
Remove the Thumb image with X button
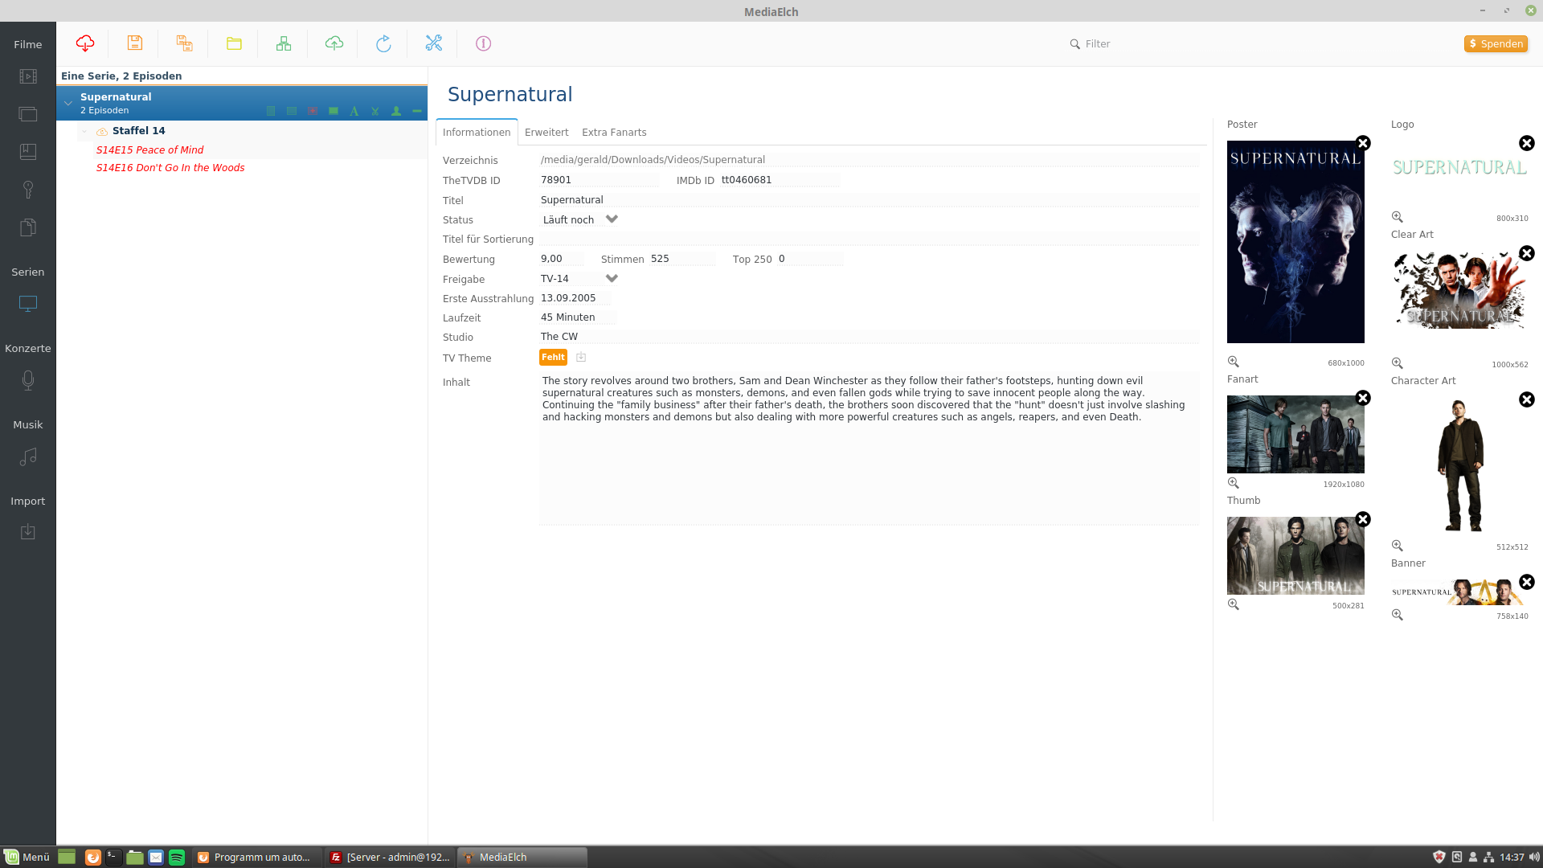1363,519
